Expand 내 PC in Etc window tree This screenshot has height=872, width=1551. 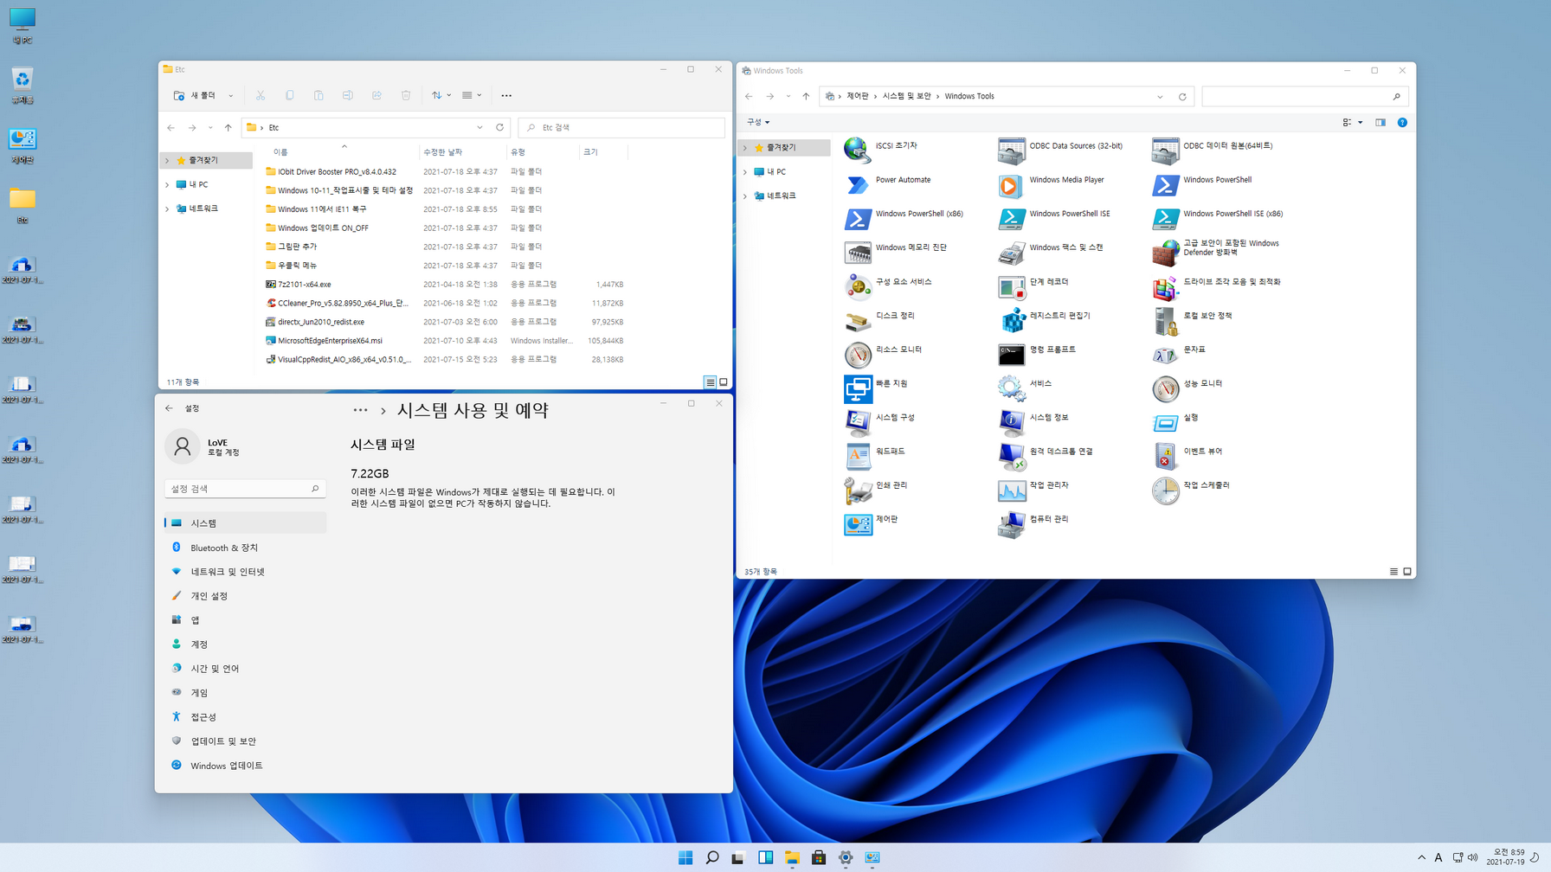pos(167,184)
